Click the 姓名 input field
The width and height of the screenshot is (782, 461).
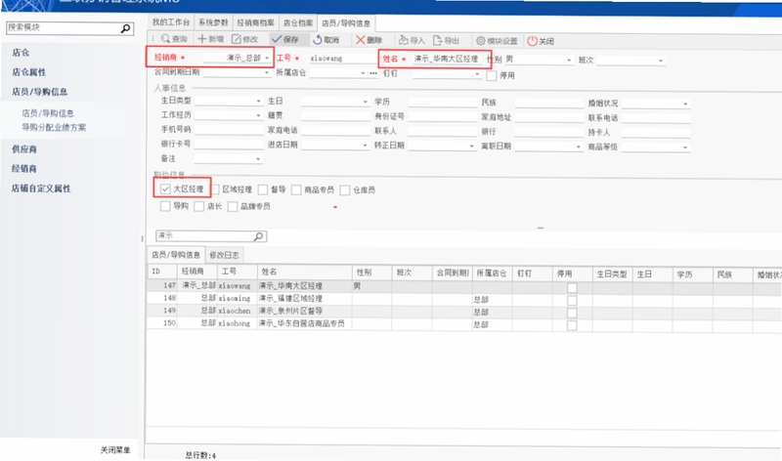click(447, 59)
